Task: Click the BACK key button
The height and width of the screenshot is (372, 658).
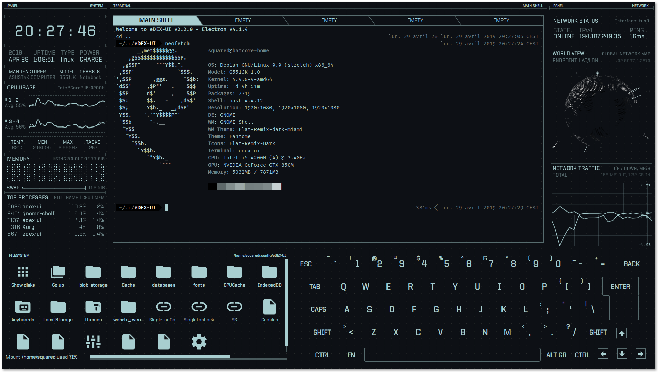Action: click(x=632, y=263)
